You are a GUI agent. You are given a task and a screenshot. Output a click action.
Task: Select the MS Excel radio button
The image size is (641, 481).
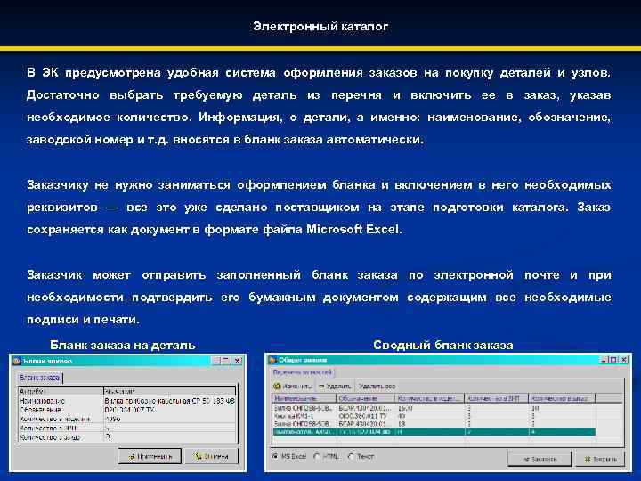tap(275, 456)
